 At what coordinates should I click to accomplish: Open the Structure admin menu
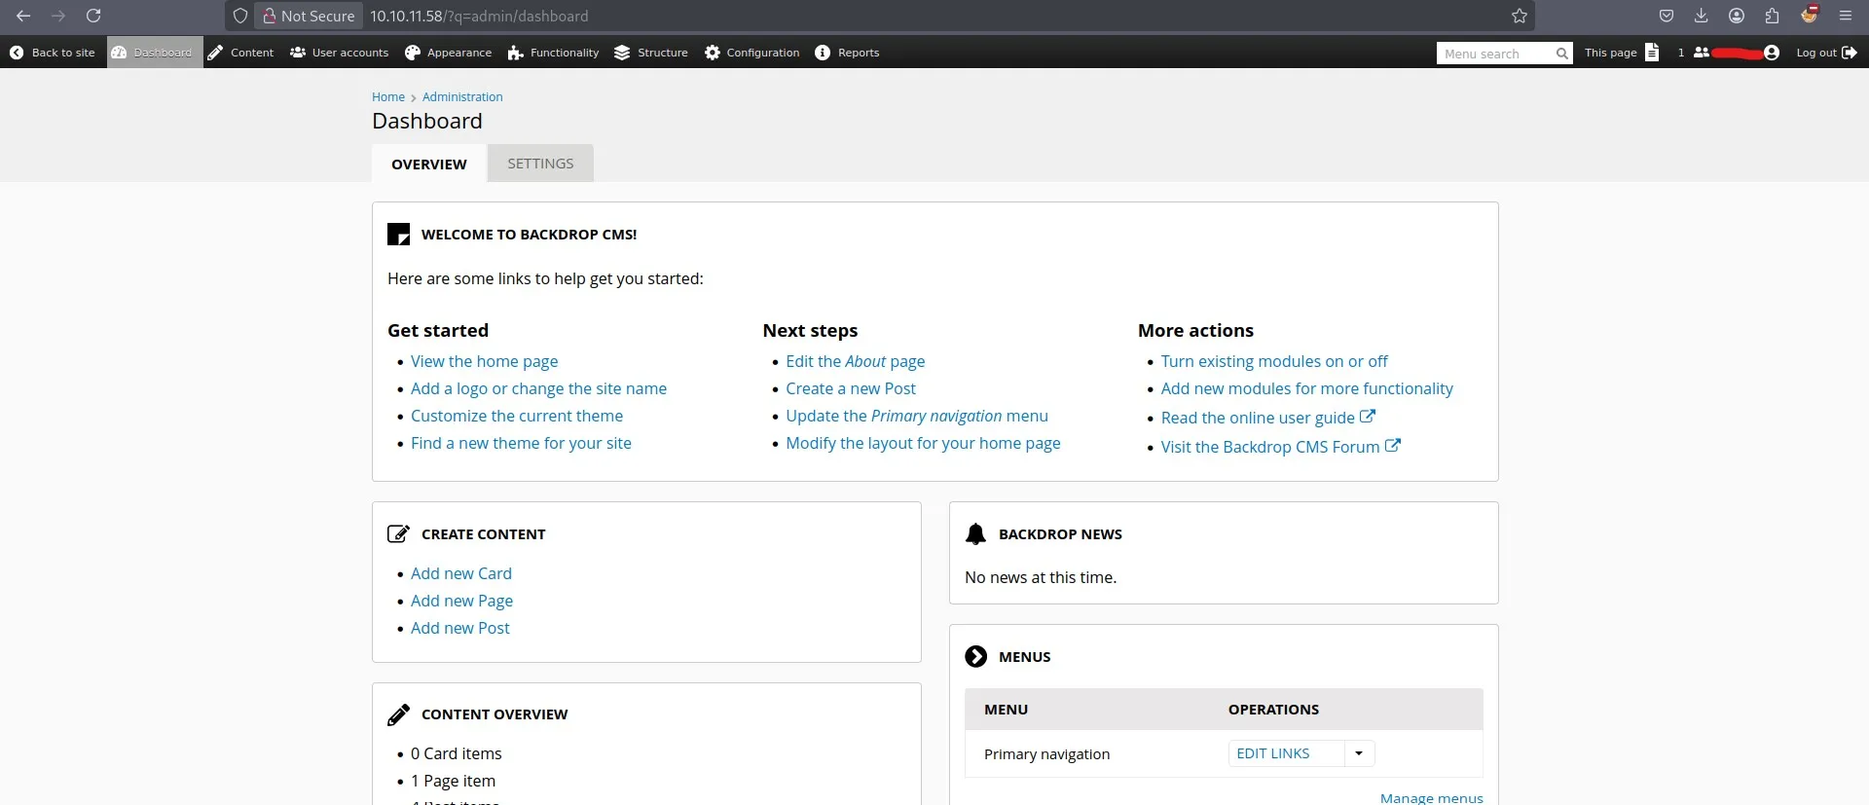coord(650,53)
